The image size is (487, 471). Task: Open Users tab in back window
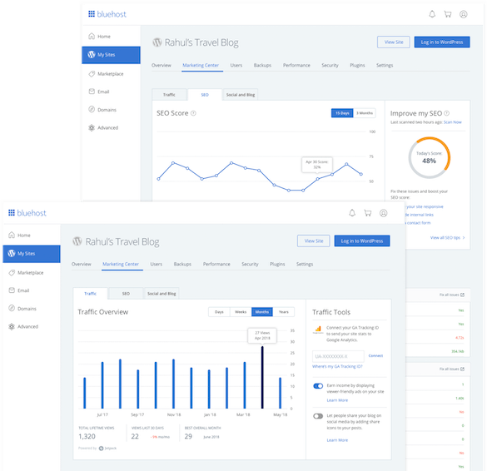(236, 65)
